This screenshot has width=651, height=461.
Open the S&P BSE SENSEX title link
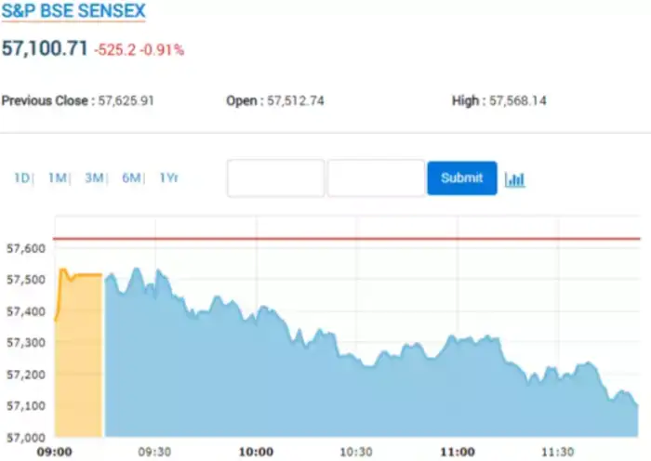[73, 12]
